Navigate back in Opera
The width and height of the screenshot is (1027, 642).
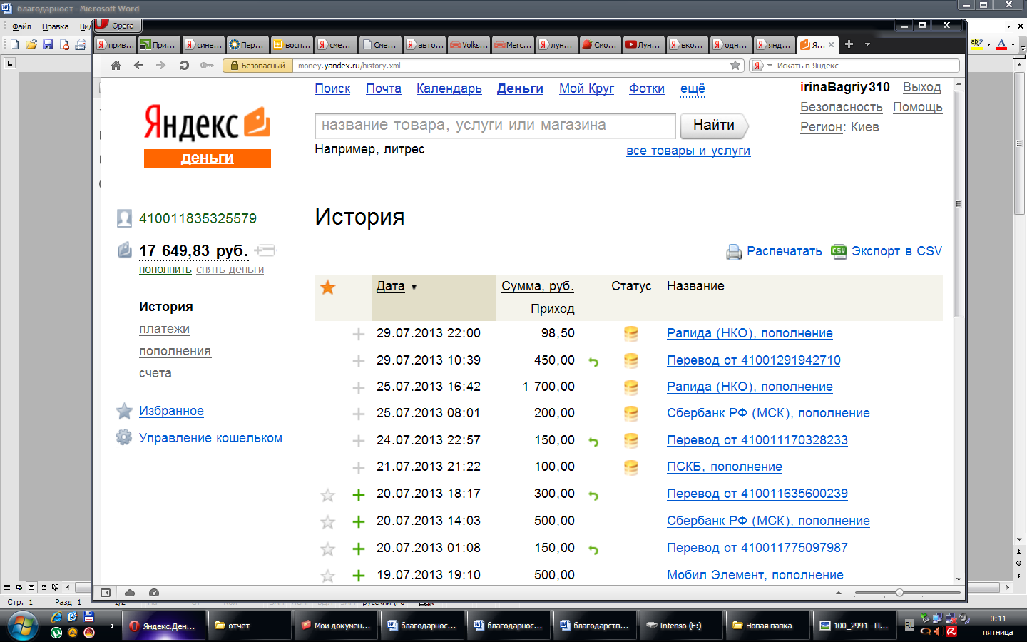click(138, 66)
